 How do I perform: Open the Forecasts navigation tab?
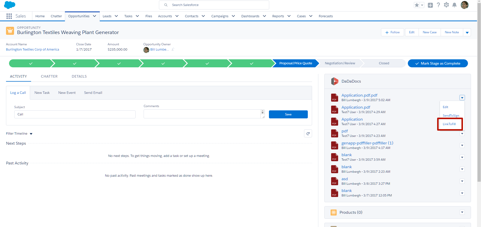tap(326, 16)
